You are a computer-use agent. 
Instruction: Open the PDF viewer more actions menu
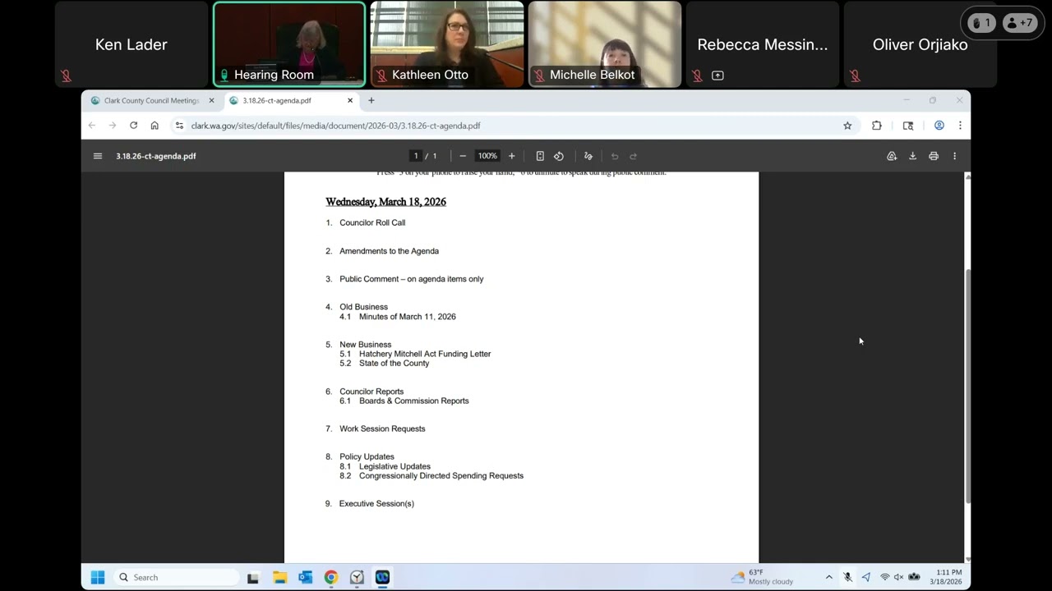[x=954, y=156]
